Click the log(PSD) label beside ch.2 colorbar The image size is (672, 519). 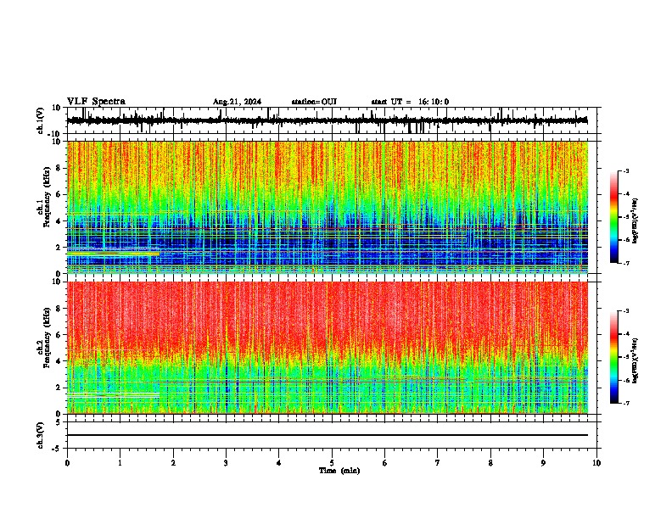tap(636, 361)
